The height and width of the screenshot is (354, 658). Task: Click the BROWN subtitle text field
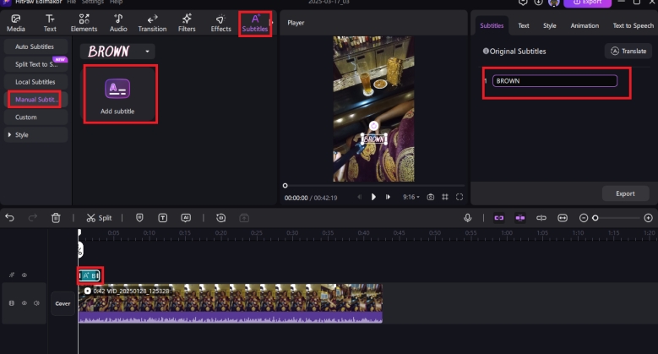click(x=555, y=81)
